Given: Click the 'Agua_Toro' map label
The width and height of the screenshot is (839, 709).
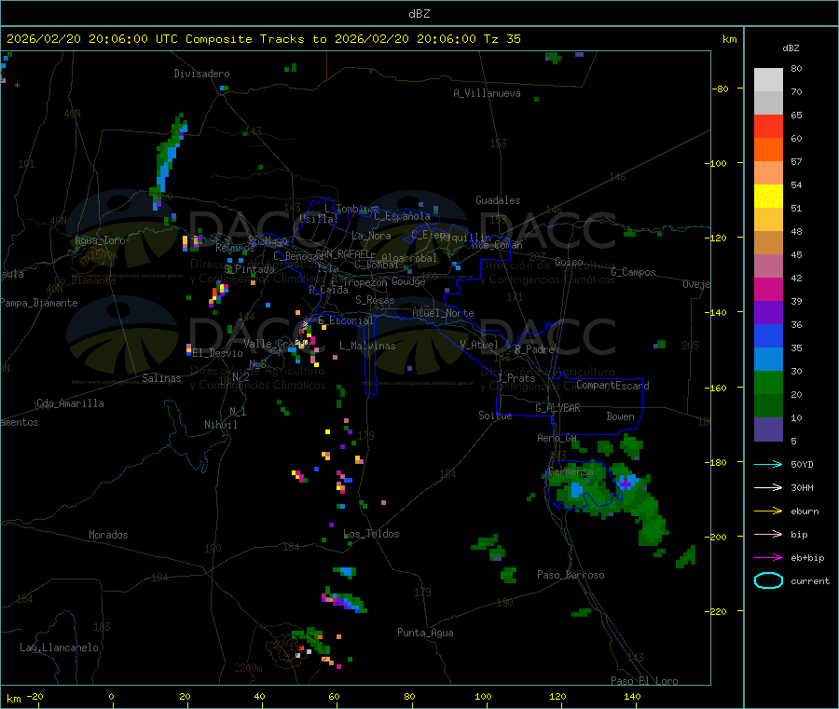Looking at the screenshot, I should point(100,240).
